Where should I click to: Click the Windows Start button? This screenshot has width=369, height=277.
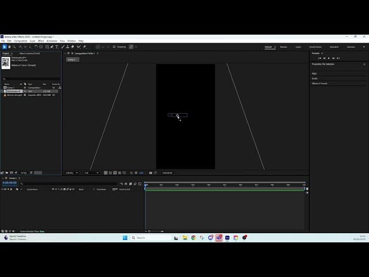tap(125, 238)
